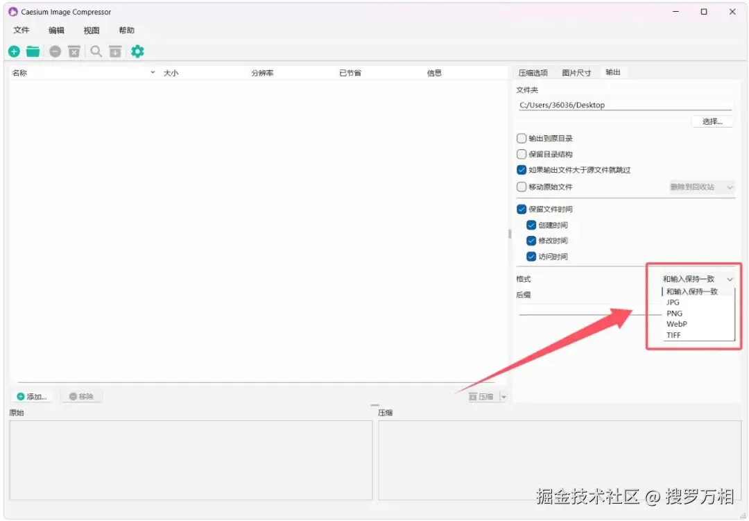Open the 文件 menu
749x521 pixels.
pyautogui.click(x=21, y=30)
